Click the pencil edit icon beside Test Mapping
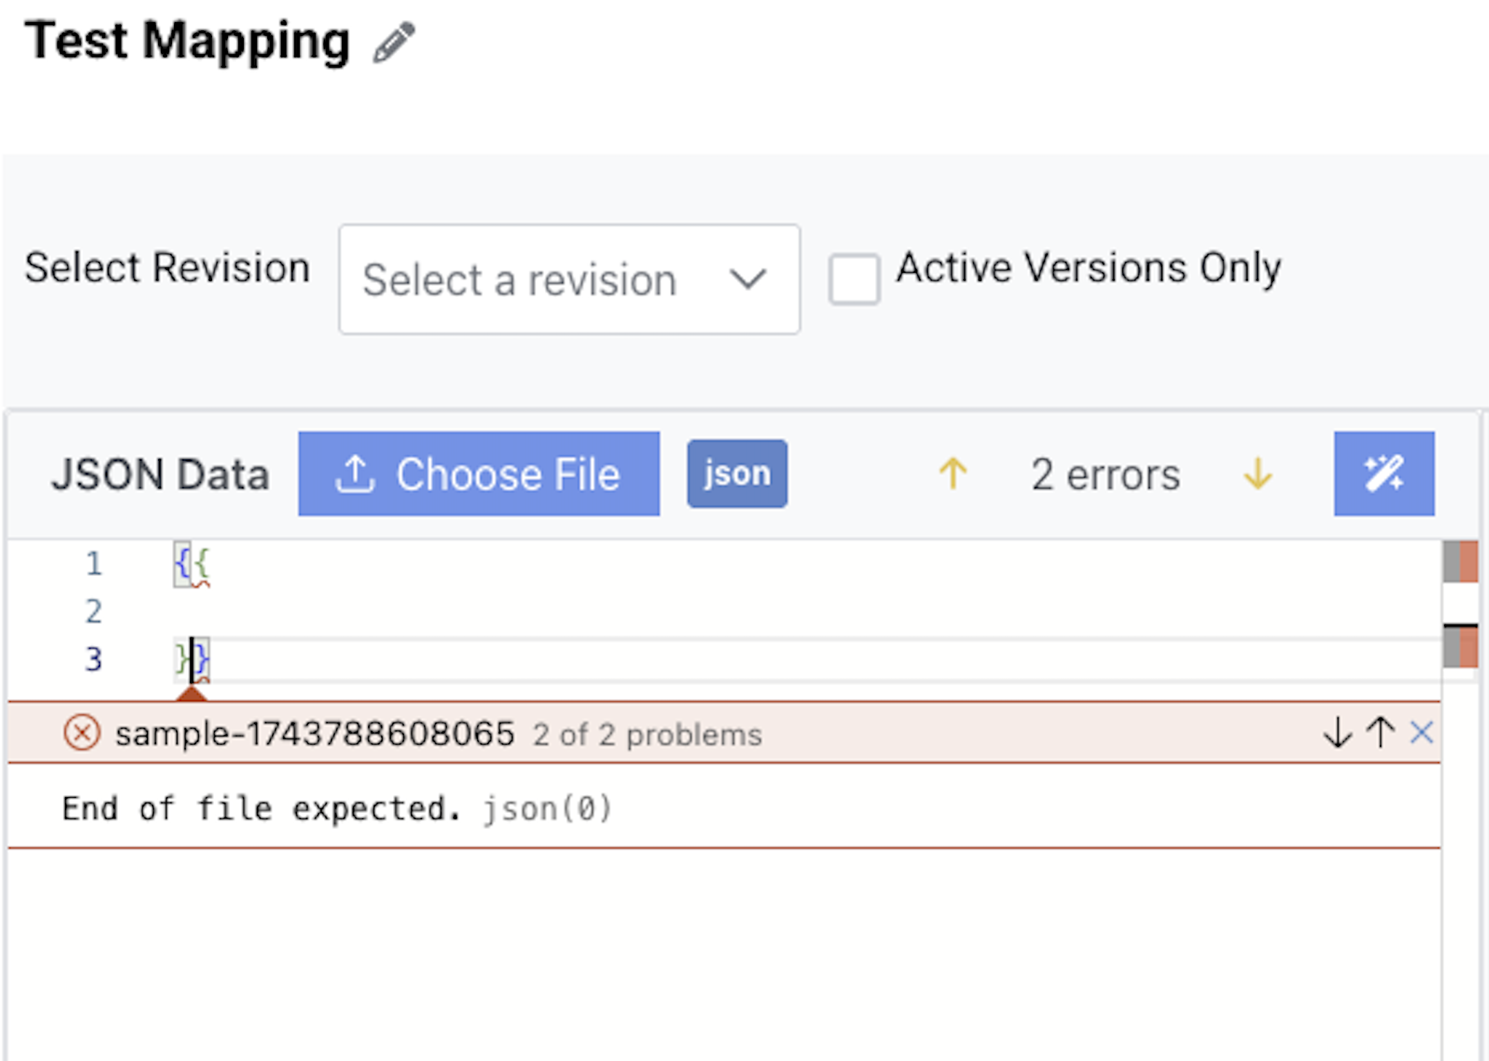Image resolution: width=1489 pixels, height=1061 pixels. tap(394, 42)
